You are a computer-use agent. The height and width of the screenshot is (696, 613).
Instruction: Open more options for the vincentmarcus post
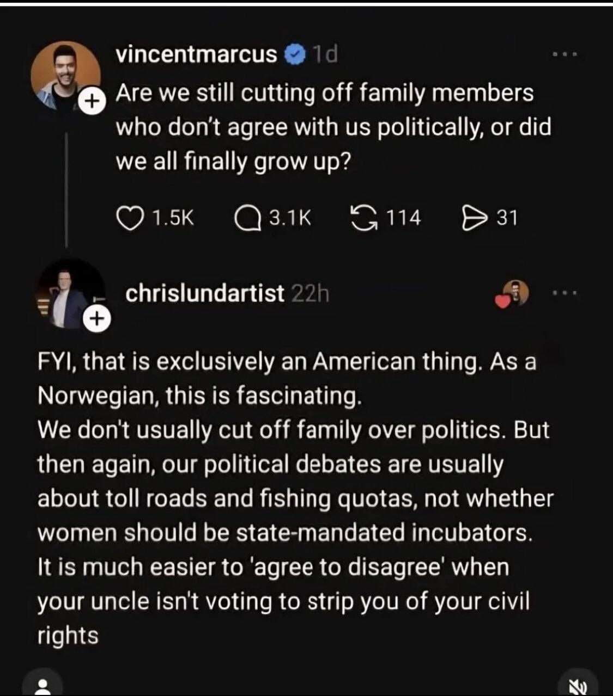click(564, 54)
